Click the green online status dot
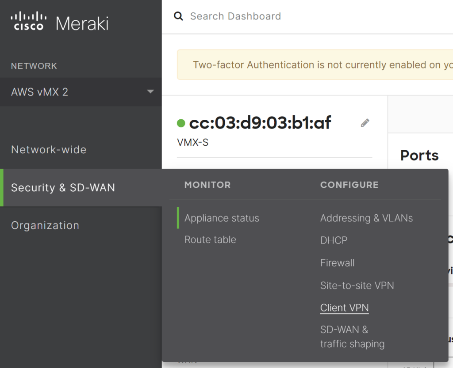Viewport: 453px width, 368px height. pos(181,124)
